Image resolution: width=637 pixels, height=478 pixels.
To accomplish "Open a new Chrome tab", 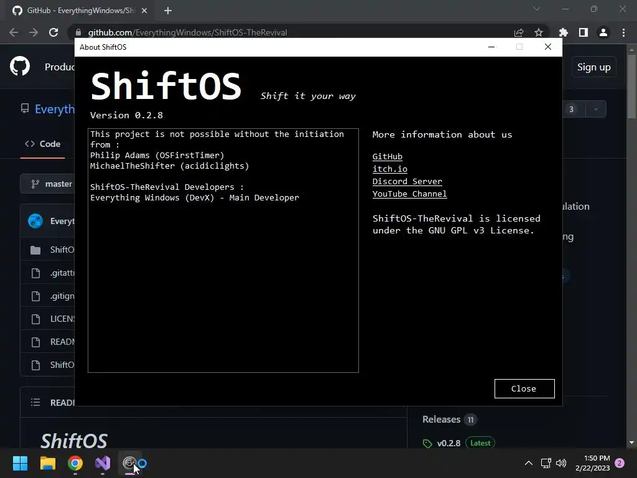I will (168, 11).
